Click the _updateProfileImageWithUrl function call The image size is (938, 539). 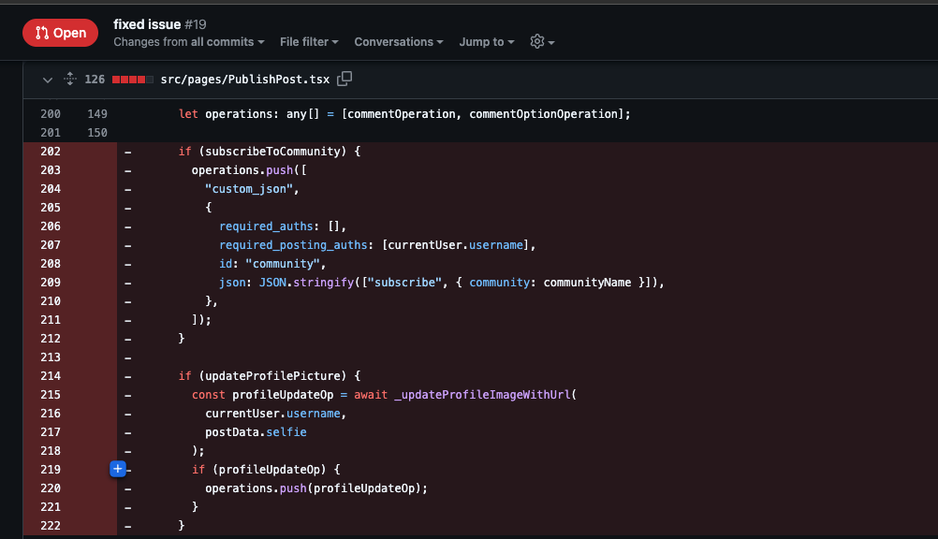[x=484, y=395]
